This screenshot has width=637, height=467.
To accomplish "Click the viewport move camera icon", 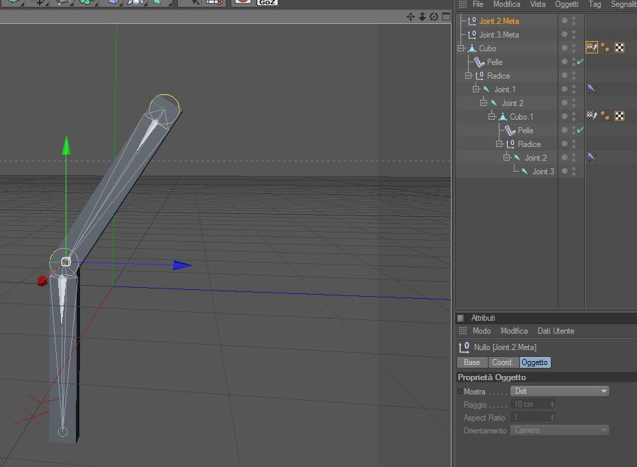I will pyautogui.click(x=411, y=16).
